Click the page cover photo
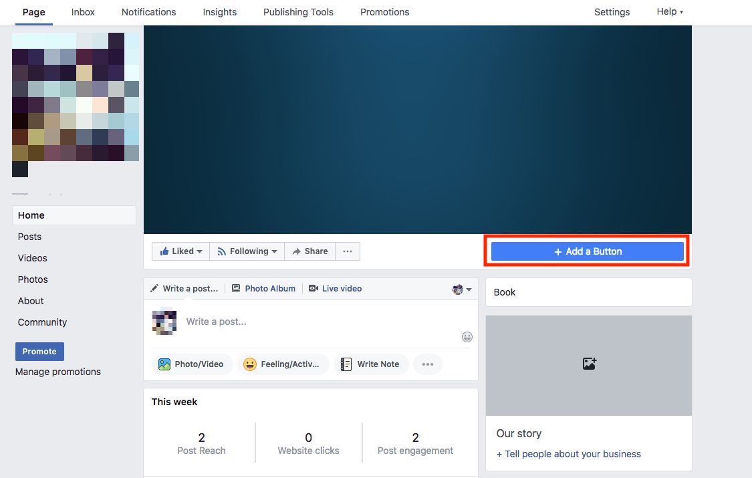This screenshot has width=752, height=478. click(x=417, y=130)
